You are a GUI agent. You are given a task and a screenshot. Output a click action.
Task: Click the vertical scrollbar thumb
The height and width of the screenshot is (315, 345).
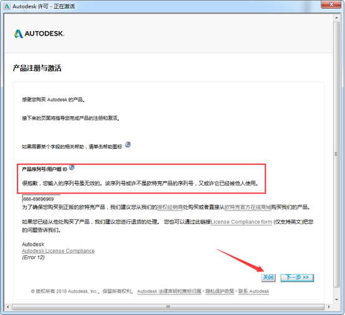pyautogui.click(x=336, y=154)
